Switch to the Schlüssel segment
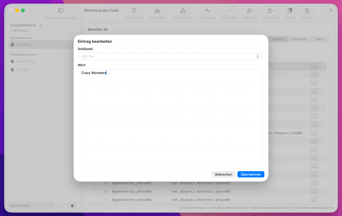The image size is (342, 216). [x=298, y=39]
